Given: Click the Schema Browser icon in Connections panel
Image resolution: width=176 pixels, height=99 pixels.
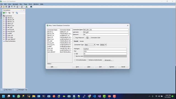Looking at the screenshot, I should pos(17,13).
